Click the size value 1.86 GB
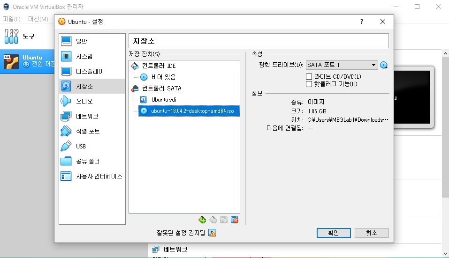Viewport: 449px width, 258px height. [x=317, y=111]
